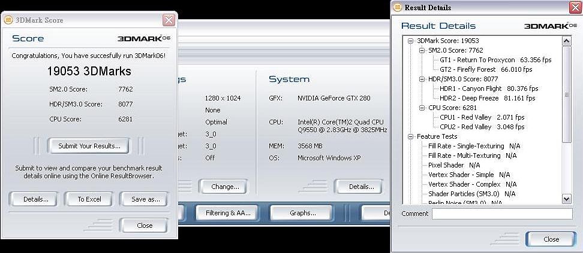Viewport: 583px width, 253px height.
Task: Open Details in the Score window
Action: (34, 199)
